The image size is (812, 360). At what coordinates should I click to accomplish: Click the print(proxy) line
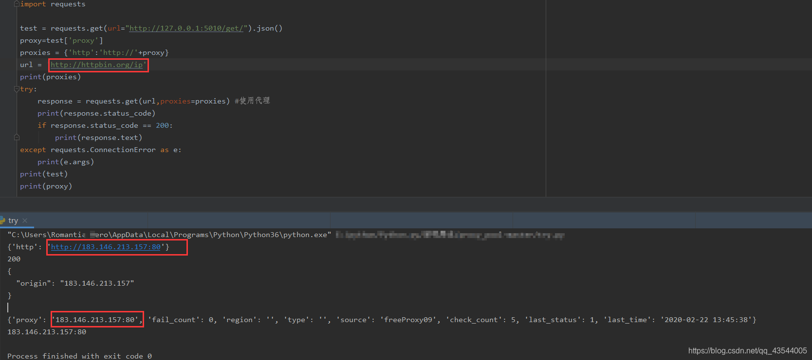pos(46,186)
